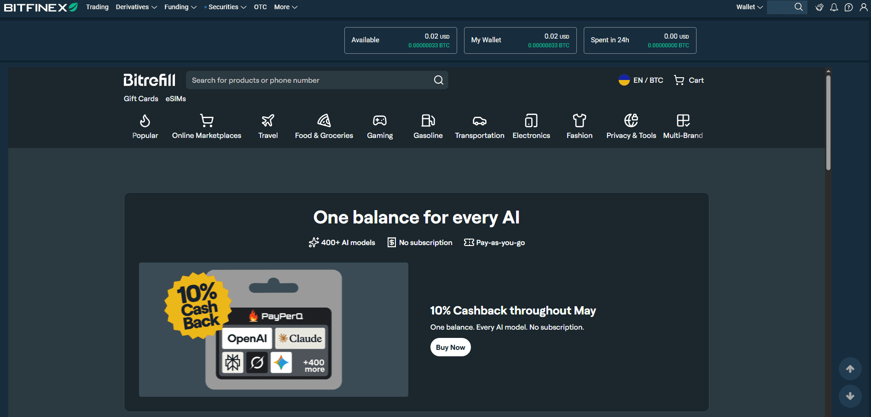Screen dimensions: 871x417
Task: Click the Spent in 24h card
Action: pos(640,40)
